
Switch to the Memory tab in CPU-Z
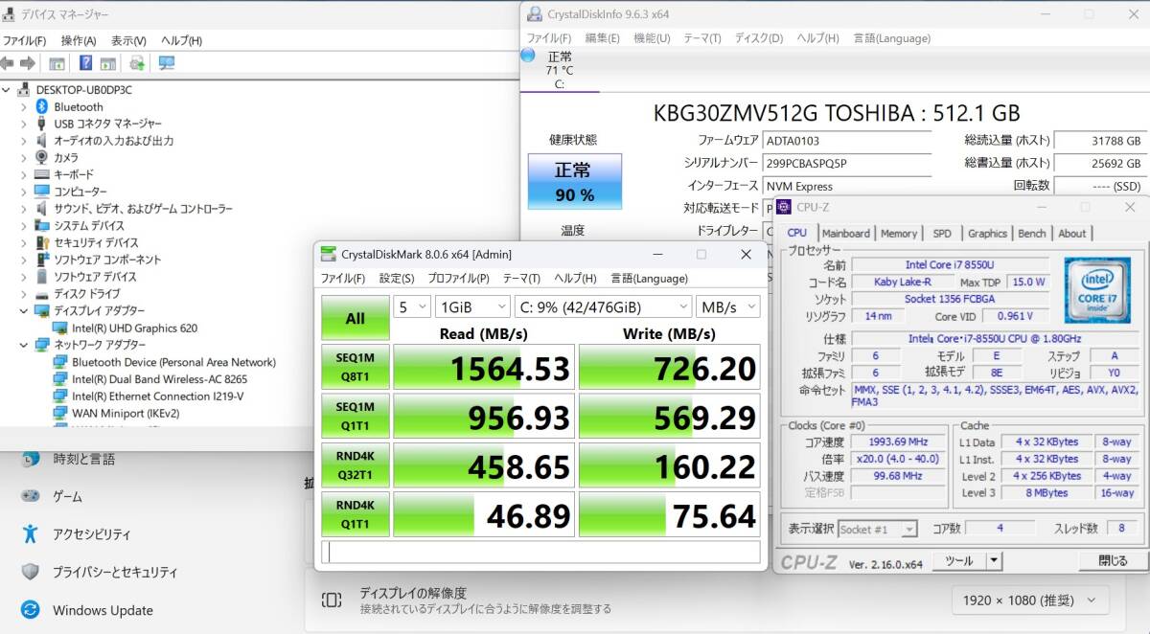click(899, 233)
